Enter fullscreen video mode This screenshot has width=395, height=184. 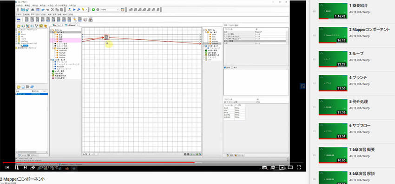coord(299,167)
